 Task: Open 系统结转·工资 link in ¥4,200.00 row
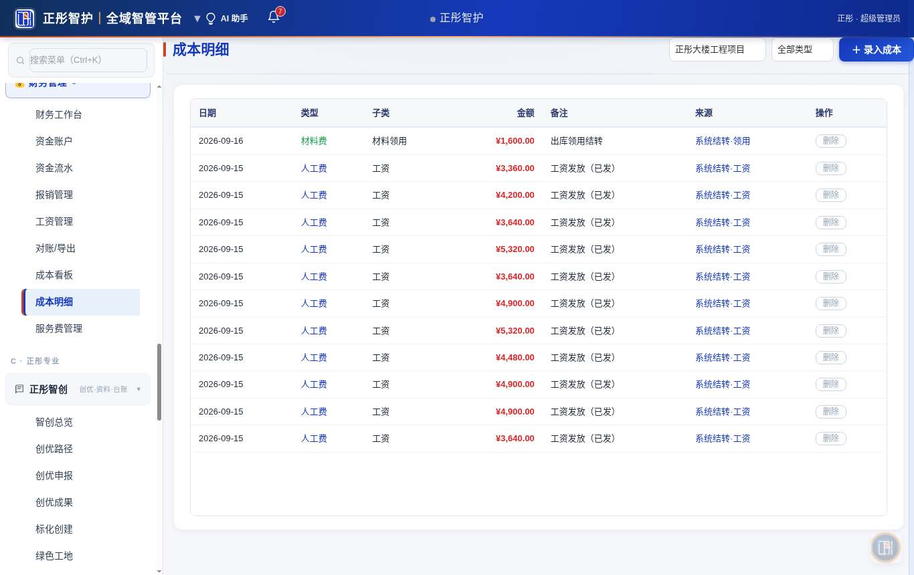[x=723, y=195]
